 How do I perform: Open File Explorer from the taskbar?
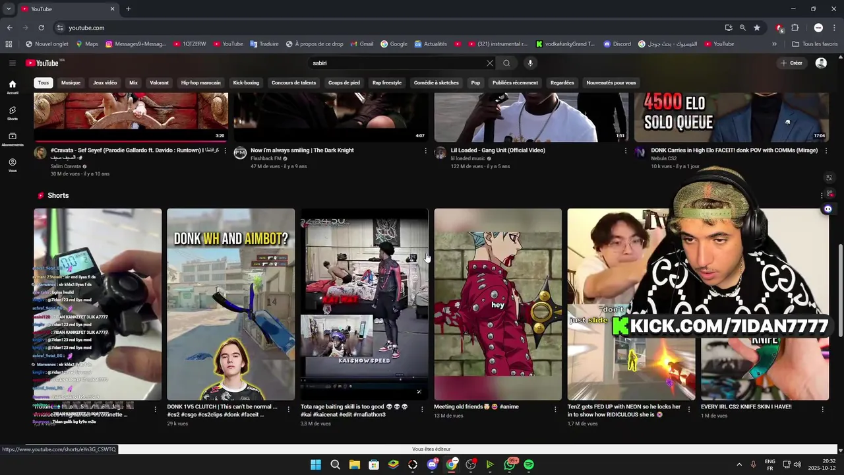point(354,464)
